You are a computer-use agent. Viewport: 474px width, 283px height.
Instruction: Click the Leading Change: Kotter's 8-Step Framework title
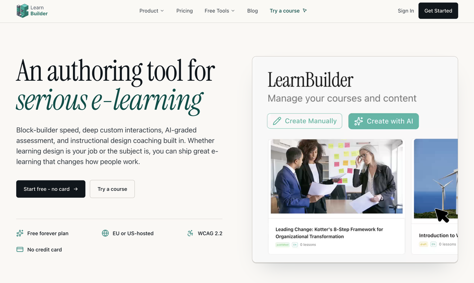tap(329, 233)
